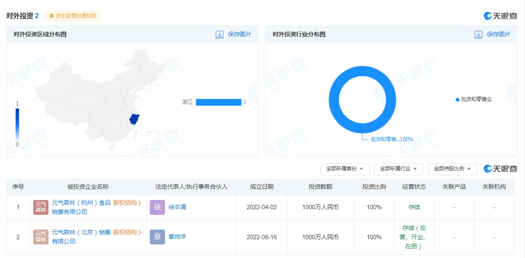Screen dimensions: 525x258
Task: Click the 存续（在营、开业、在册） status
Action: tap(414, 237)
